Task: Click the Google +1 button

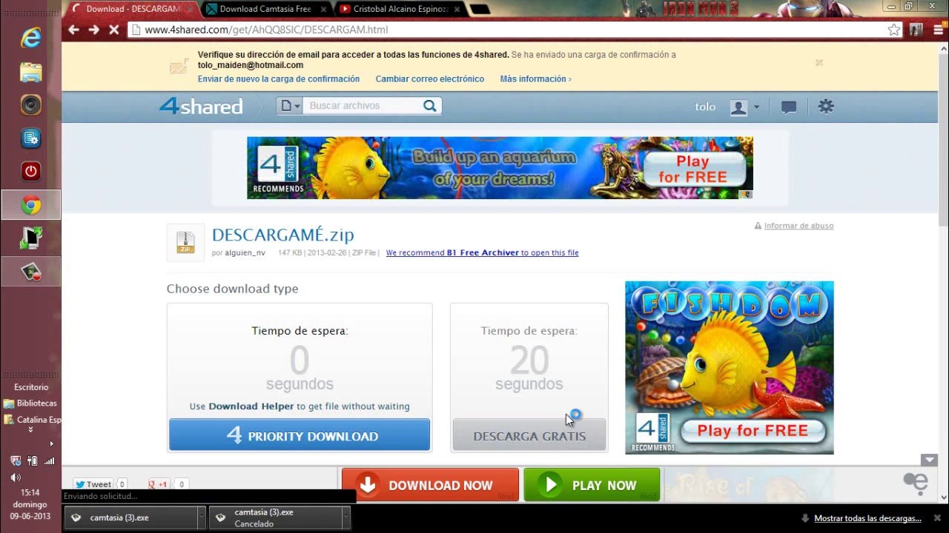Action: (159, 485)
